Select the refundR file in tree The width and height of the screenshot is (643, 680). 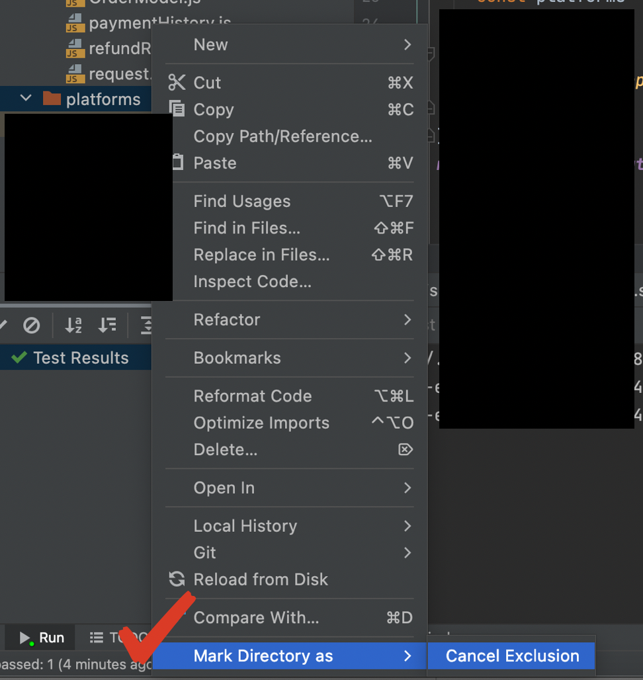pyautogui.click(x=120, y=48)
